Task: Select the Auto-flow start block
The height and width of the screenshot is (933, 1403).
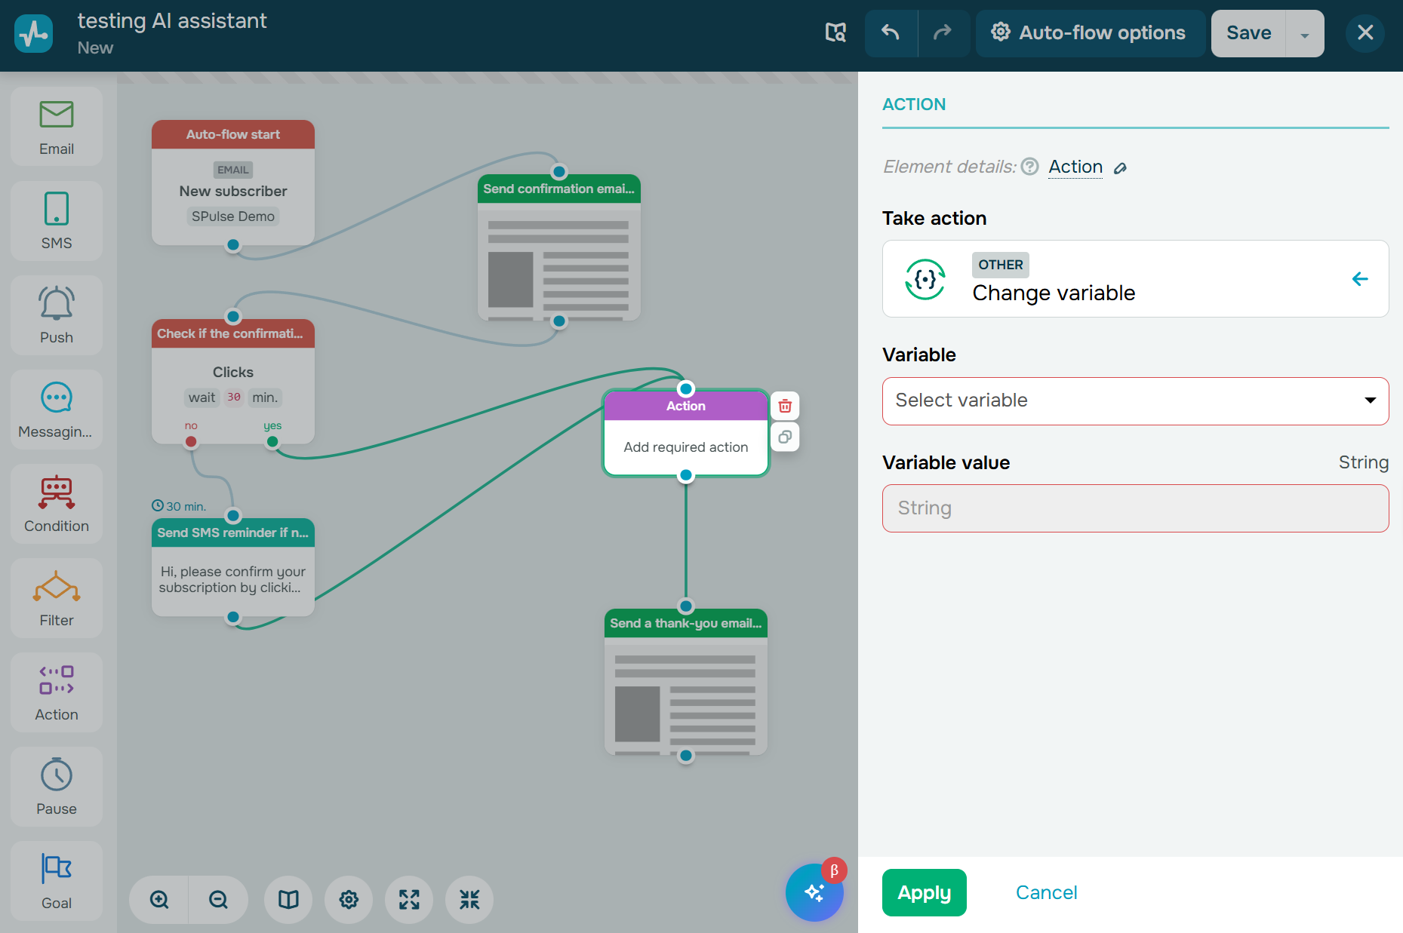Action: (x=232, y=183)
